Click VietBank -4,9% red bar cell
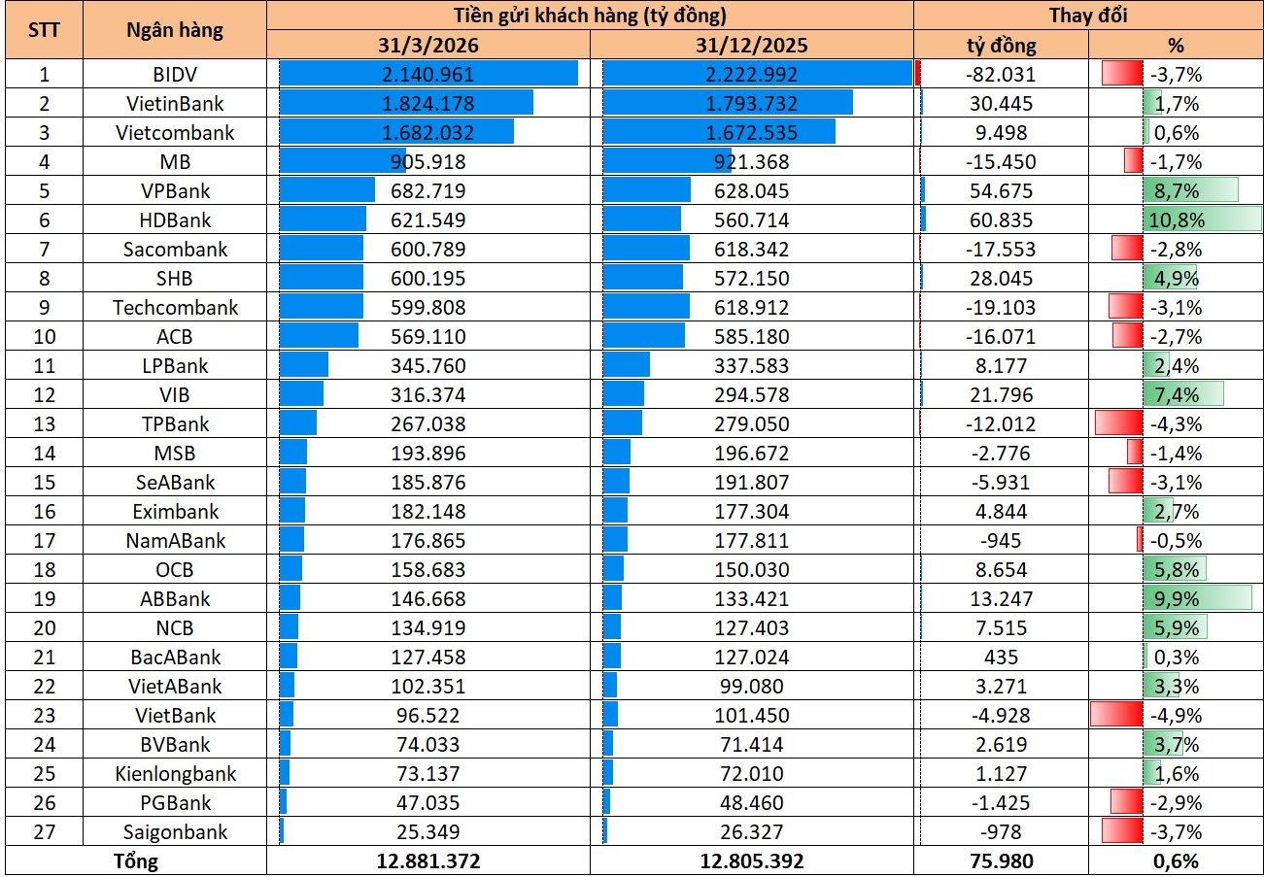Image resolution: width=1264 pixels, height=877 pixels. pos(1177,715)
